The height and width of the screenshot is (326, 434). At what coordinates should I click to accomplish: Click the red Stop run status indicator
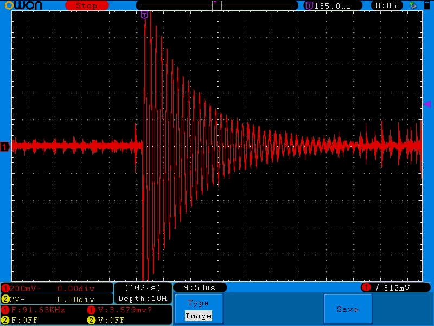click(x=87, y=5)
